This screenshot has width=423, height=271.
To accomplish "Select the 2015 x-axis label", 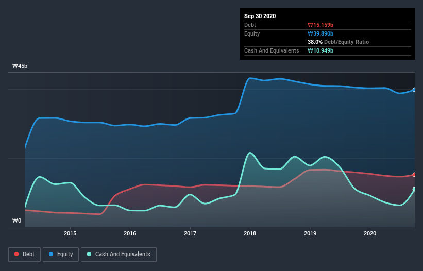I will click(x=70, y=233).
